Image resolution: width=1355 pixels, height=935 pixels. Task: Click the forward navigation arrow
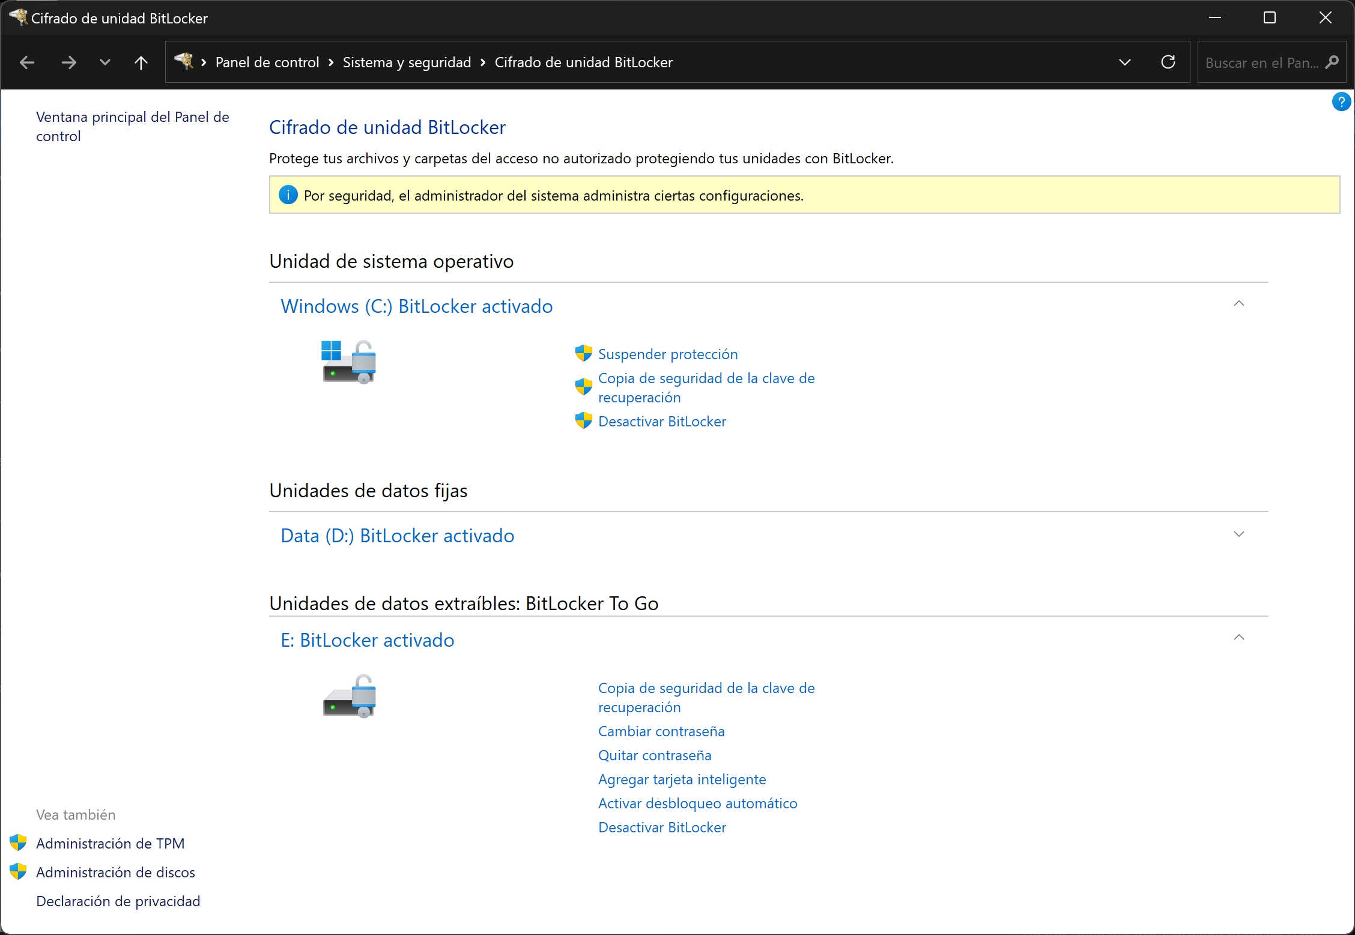[x=69, y=62]
